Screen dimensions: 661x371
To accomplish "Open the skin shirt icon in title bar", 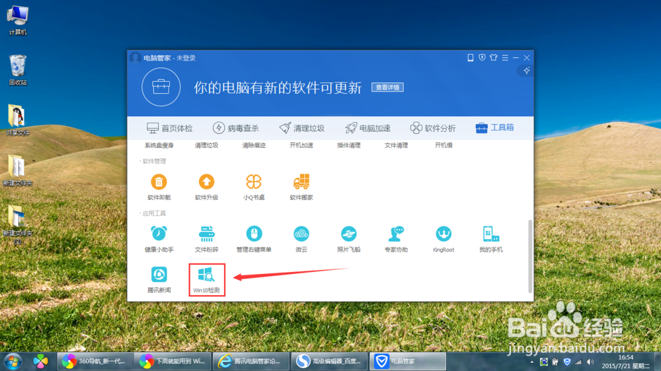I will 494,57.
